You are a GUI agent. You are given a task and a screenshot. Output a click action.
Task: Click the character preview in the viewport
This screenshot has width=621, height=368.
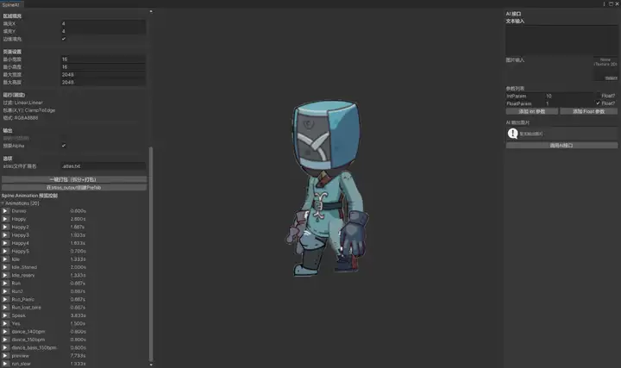tap(327, 188)
